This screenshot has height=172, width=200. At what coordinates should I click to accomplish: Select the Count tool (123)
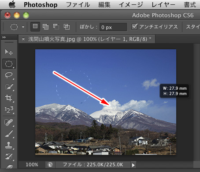point(9,109)
